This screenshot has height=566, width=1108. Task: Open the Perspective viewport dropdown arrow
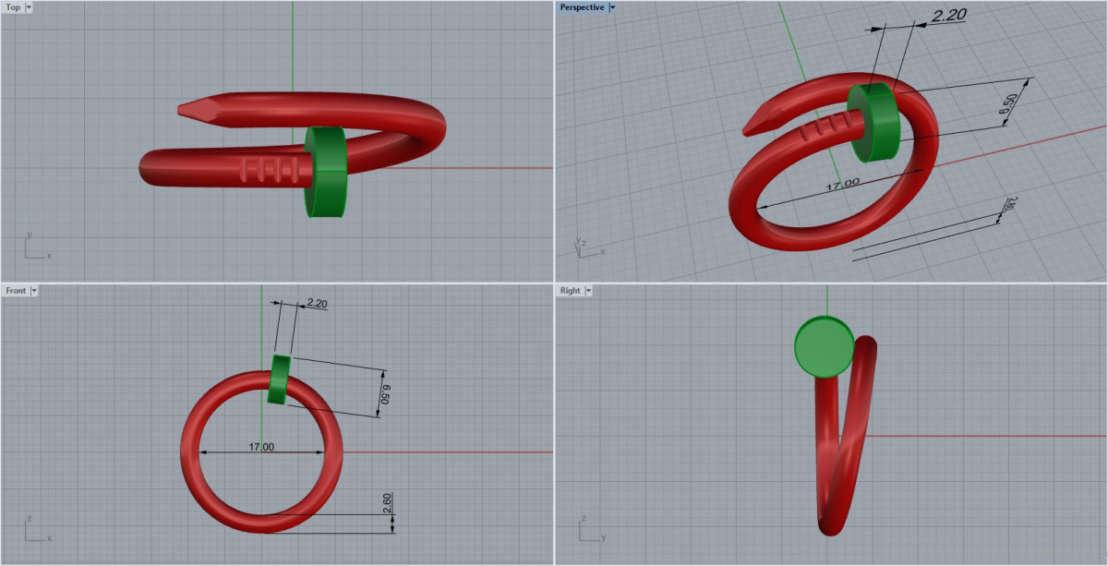point(612,7)
